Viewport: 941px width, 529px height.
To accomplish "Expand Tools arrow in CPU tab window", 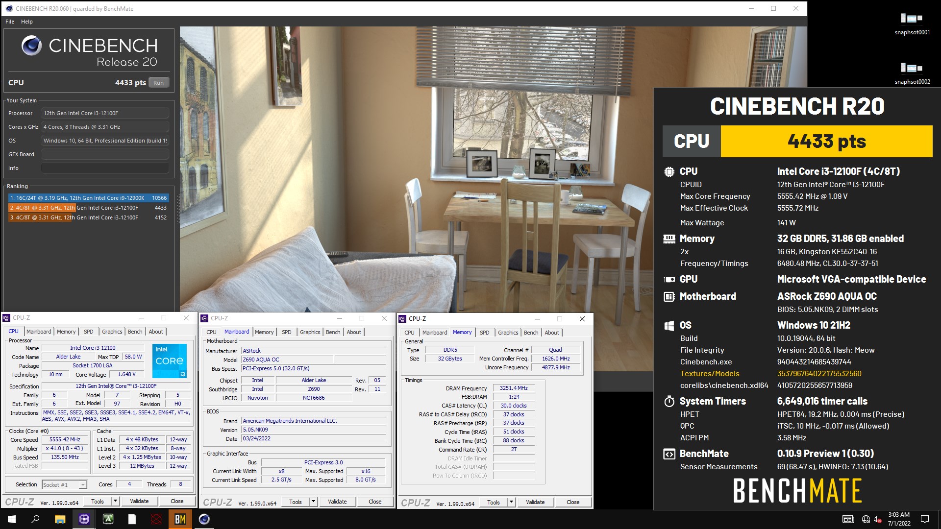I will (x=115, y=501).
